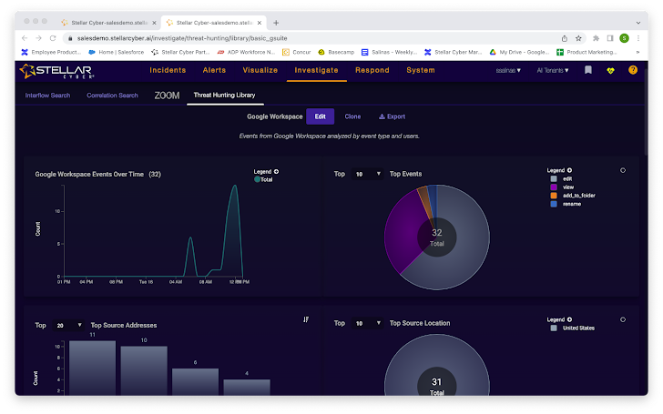Open the Concur bookmark
663x414 pixels.
[x=296, y=52]
